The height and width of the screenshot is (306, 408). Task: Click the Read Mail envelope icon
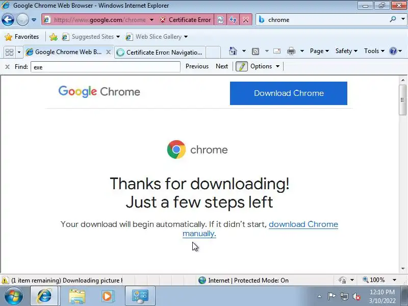click(277, 51)
